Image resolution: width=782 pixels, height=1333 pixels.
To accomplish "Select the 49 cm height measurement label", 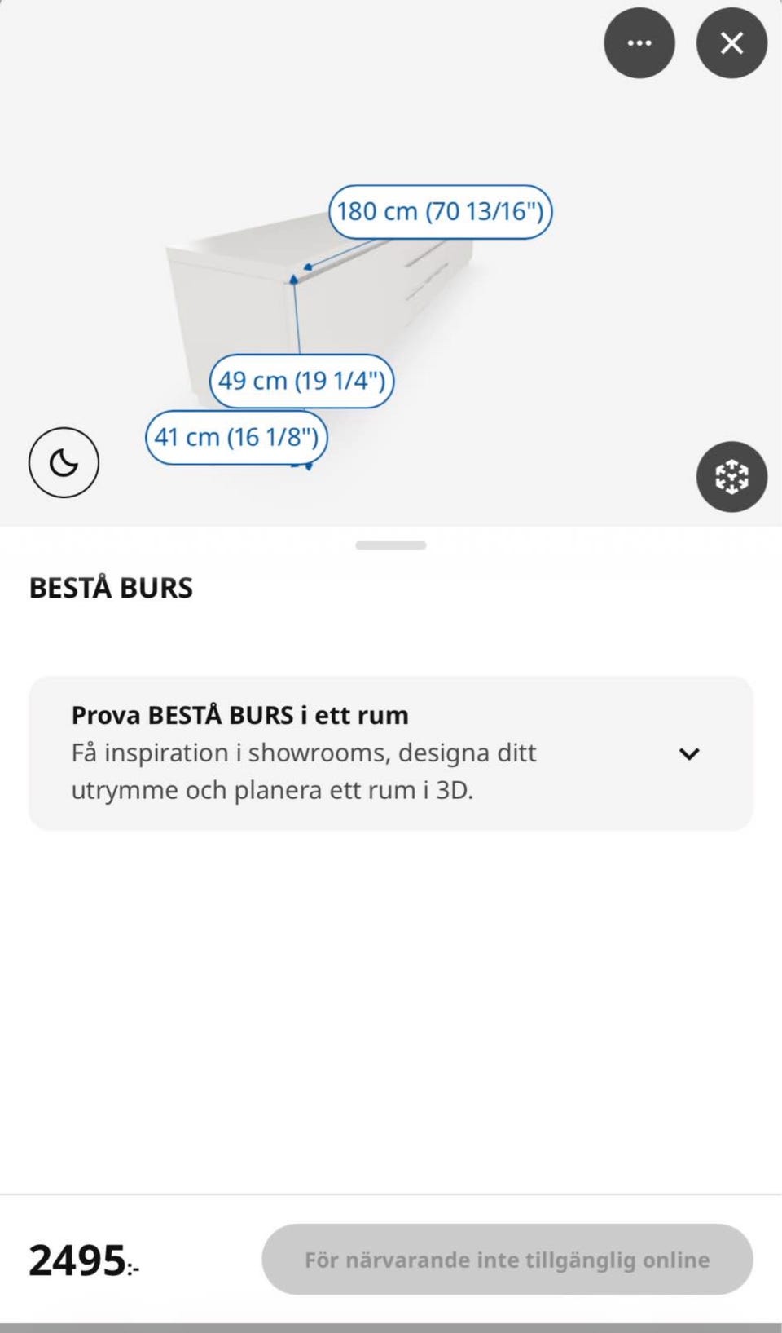I will click(301, 381).
